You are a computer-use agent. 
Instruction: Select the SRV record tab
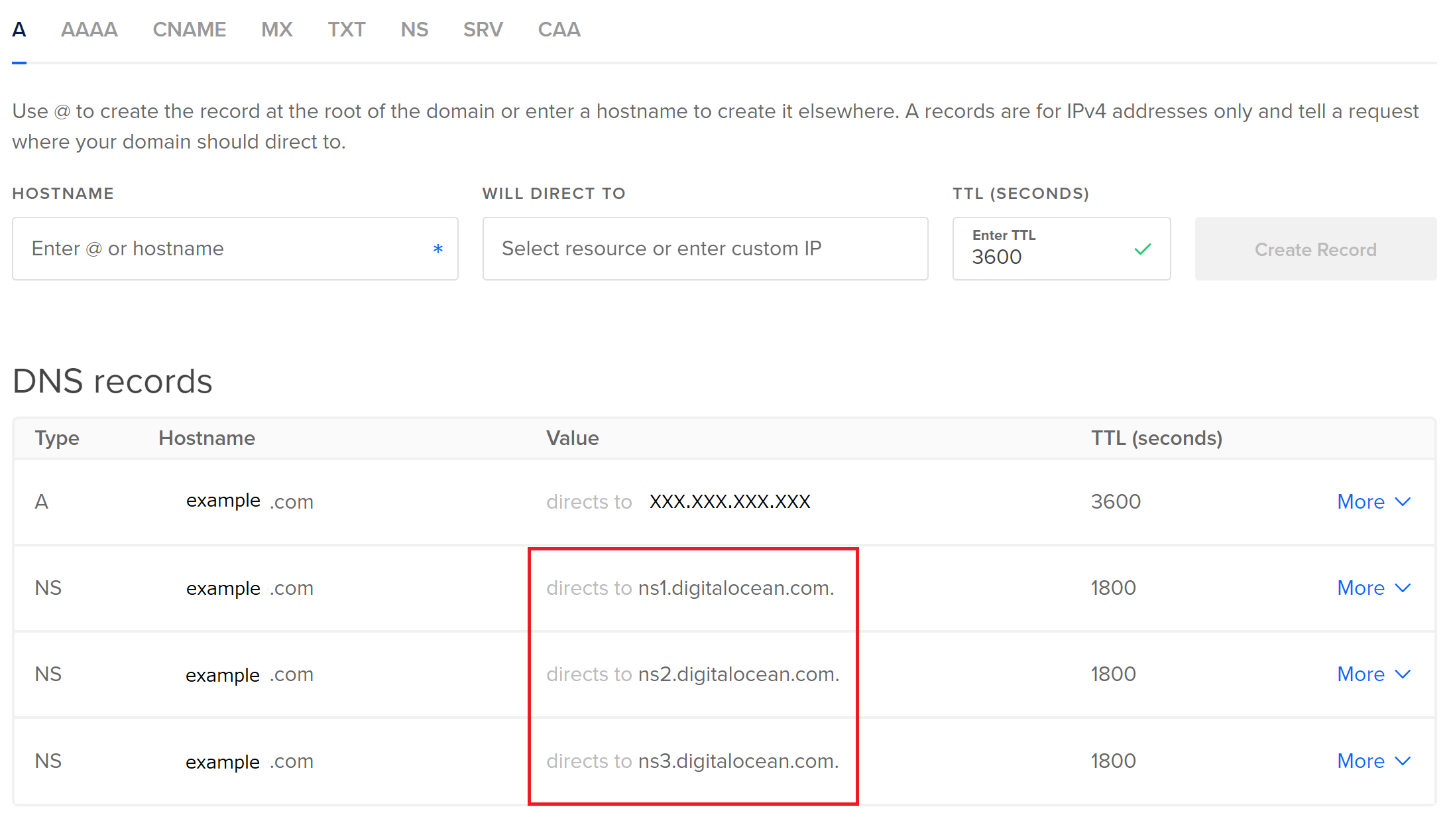483,30
